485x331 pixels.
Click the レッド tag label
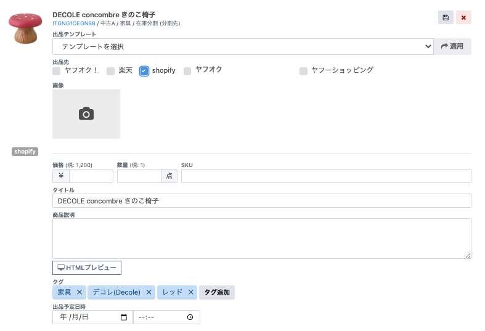point(173,292)
